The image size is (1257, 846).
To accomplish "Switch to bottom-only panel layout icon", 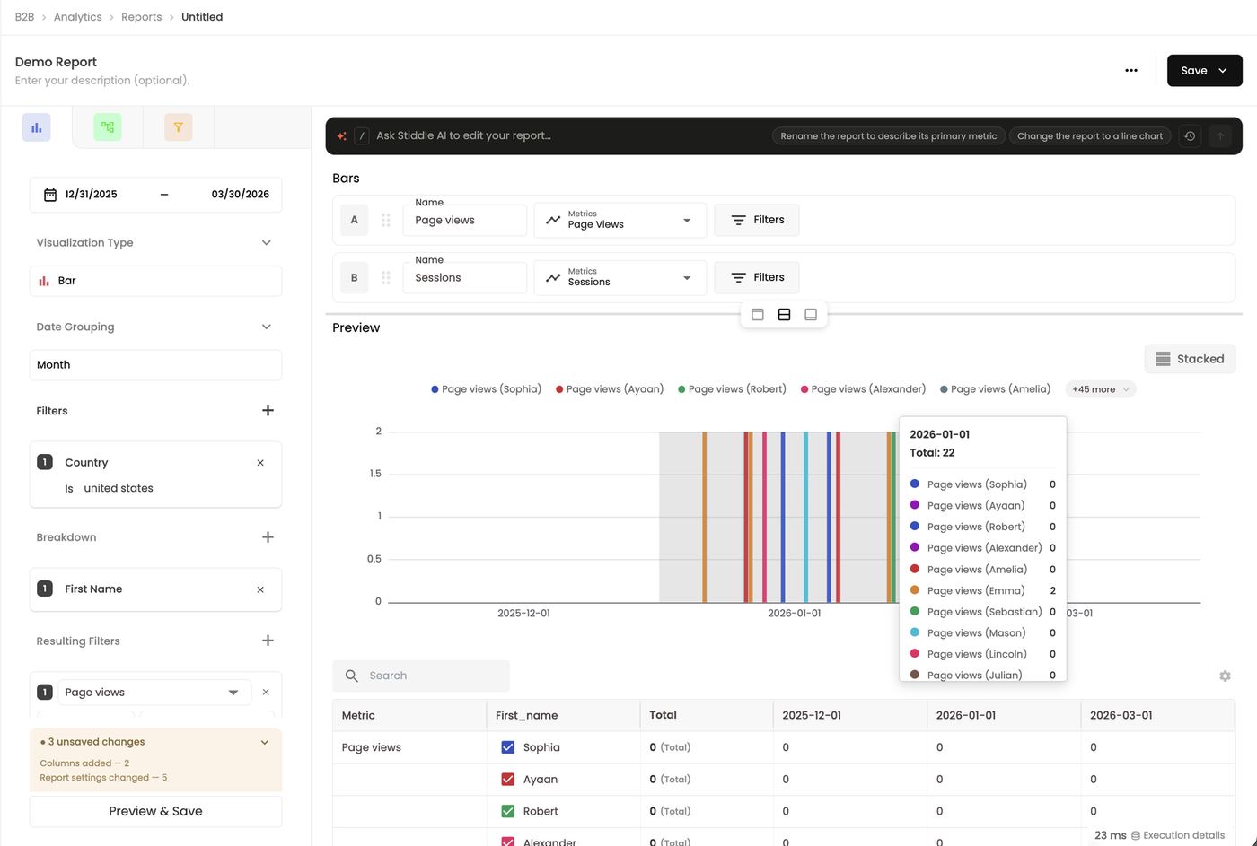I will pyautogui.click(x=811, y=315).
